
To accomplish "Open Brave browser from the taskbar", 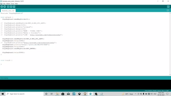I will 85,94.
